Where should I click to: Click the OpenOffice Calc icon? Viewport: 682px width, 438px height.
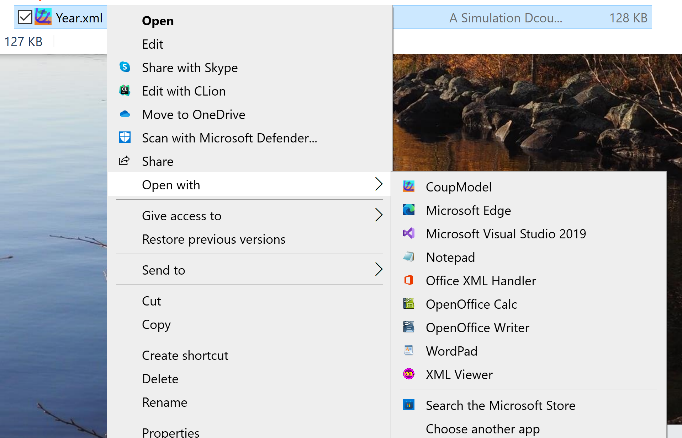[408, 303]
